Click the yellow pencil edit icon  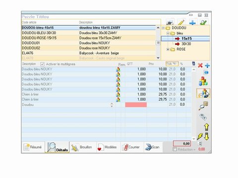point(181,22)
